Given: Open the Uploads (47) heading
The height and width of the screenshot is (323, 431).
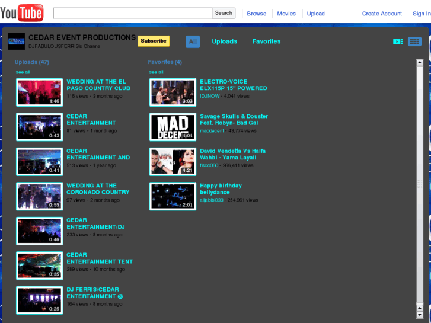Looking at the screenshot, I should [x=32, y=62].
